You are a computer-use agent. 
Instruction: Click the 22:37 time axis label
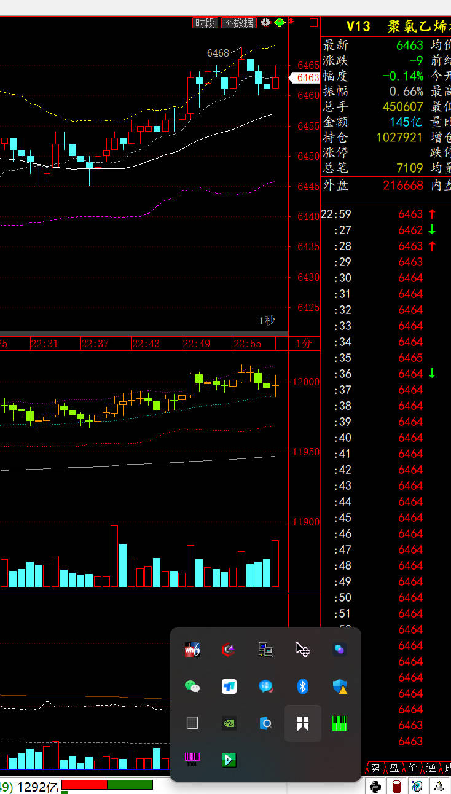point(95,344)
